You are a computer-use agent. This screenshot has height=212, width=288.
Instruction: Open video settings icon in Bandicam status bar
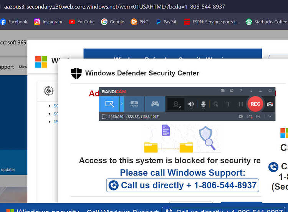point(241,116)
